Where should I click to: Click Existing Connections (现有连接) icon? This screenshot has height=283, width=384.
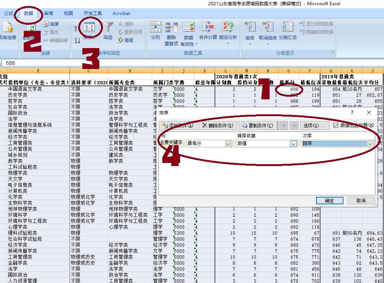8,27
